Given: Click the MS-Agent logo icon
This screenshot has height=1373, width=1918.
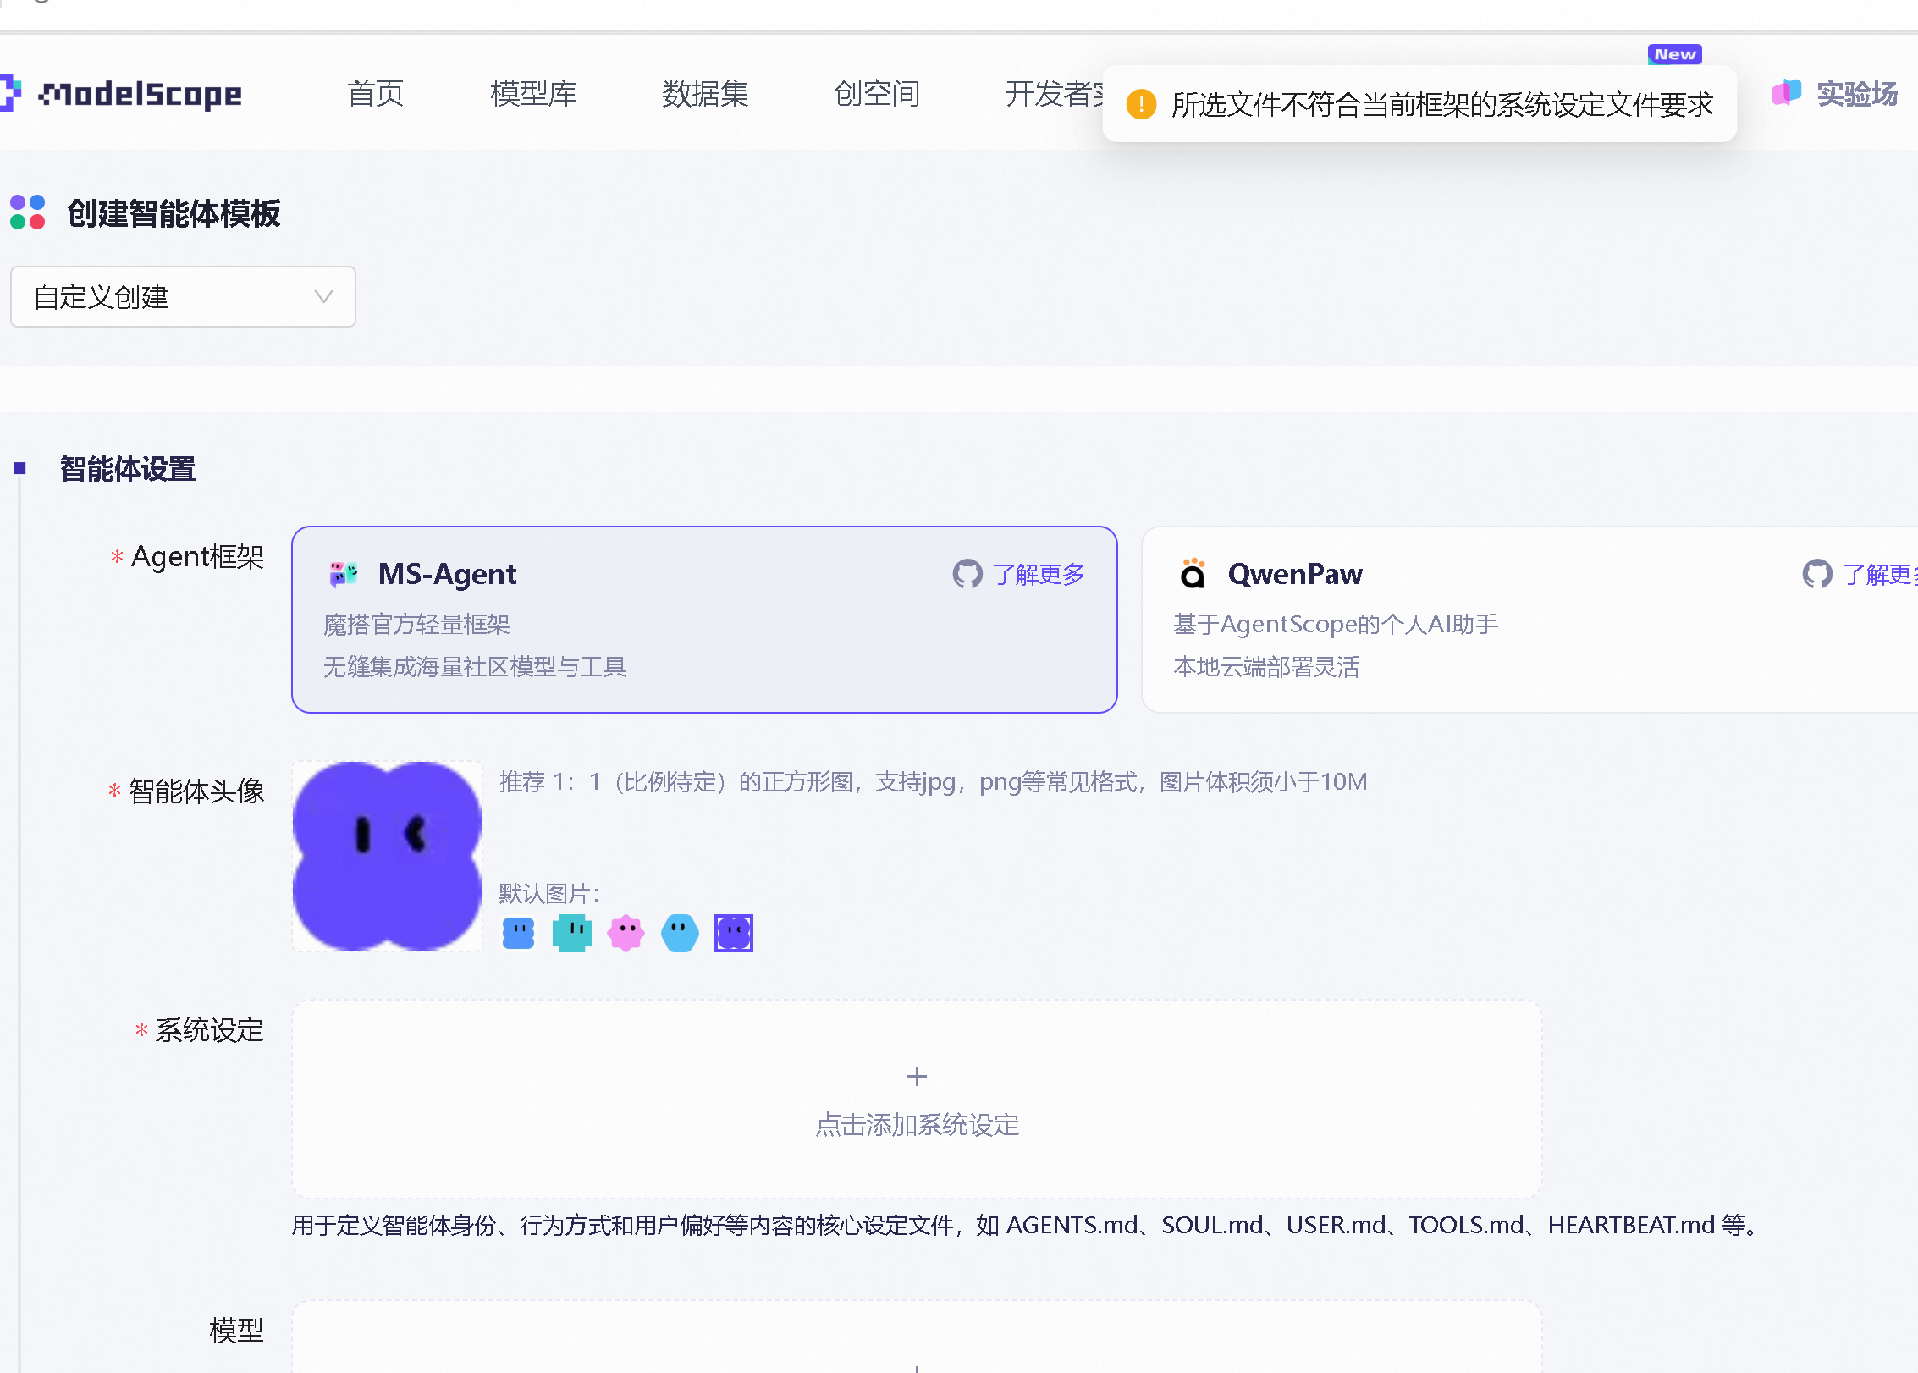Looking at the screenshot, I should (344, 574).
